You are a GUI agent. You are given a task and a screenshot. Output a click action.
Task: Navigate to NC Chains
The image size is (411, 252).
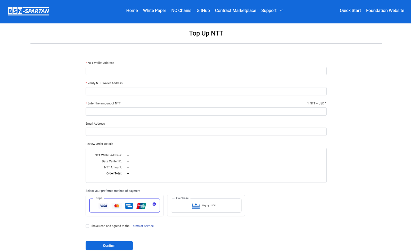[x=181, y=11]
